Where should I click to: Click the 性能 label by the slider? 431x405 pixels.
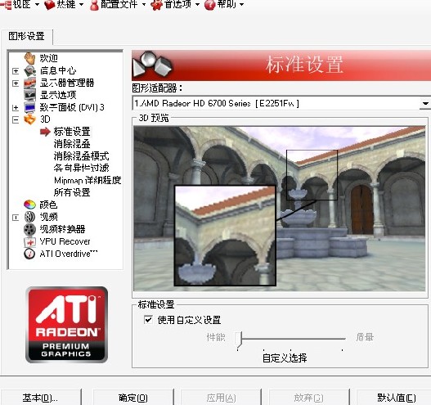click(216, 337)
